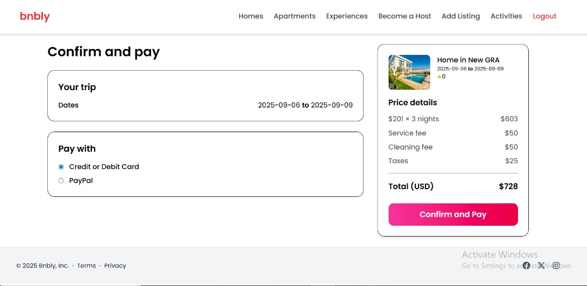The image size is (587, 286).
Task: Open the X (Twitter) social icon
Action: [541, 265]
